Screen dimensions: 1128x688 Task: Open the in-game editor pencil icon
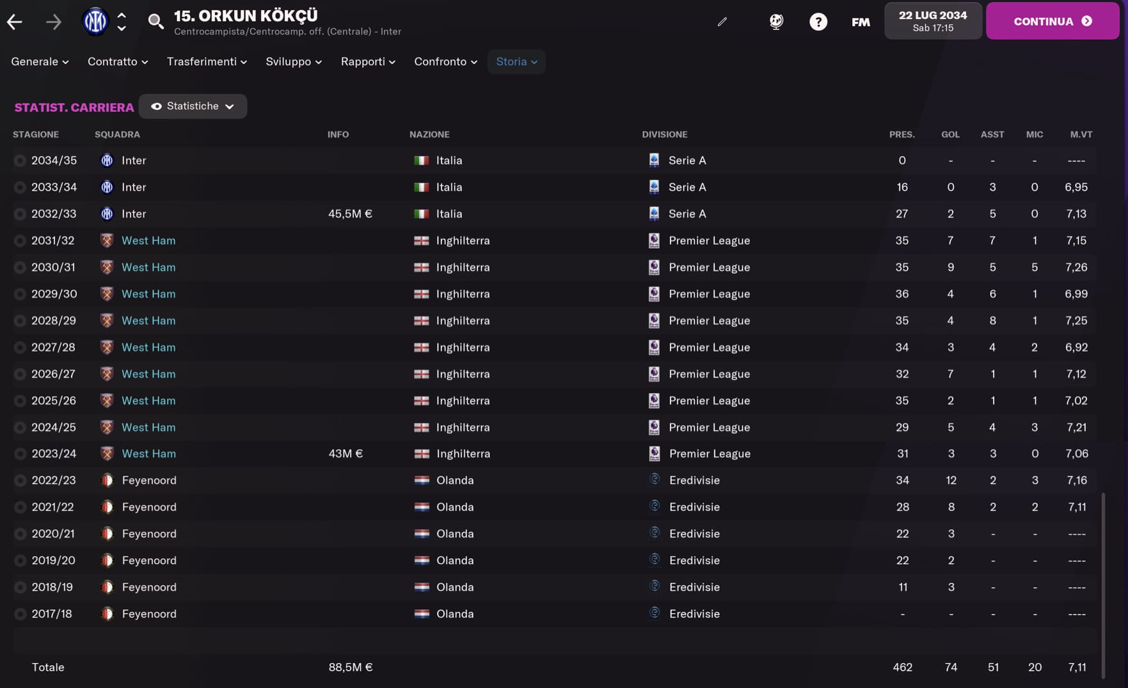(722, 21)
